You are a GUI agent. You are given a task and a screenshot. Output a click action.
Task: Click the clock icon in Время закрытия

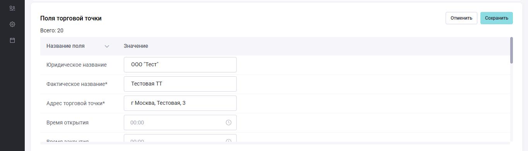pos(229,141)
